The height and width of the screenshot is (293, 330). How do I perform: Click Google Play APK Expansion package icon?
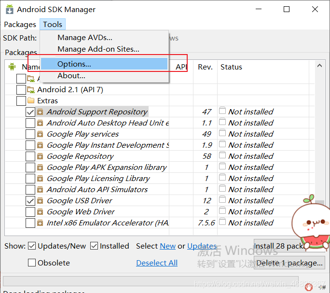click(x=40, y=167)
